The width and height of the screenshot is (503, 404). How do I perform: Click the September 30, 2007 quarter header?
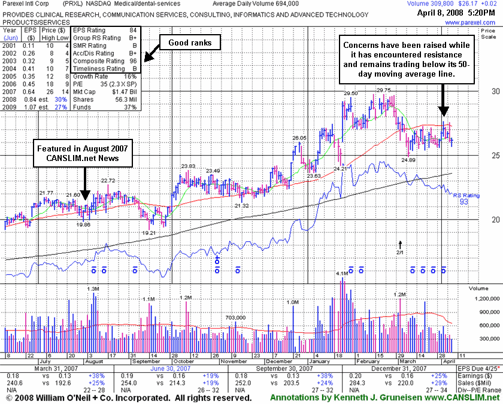[x=284, y=369]
